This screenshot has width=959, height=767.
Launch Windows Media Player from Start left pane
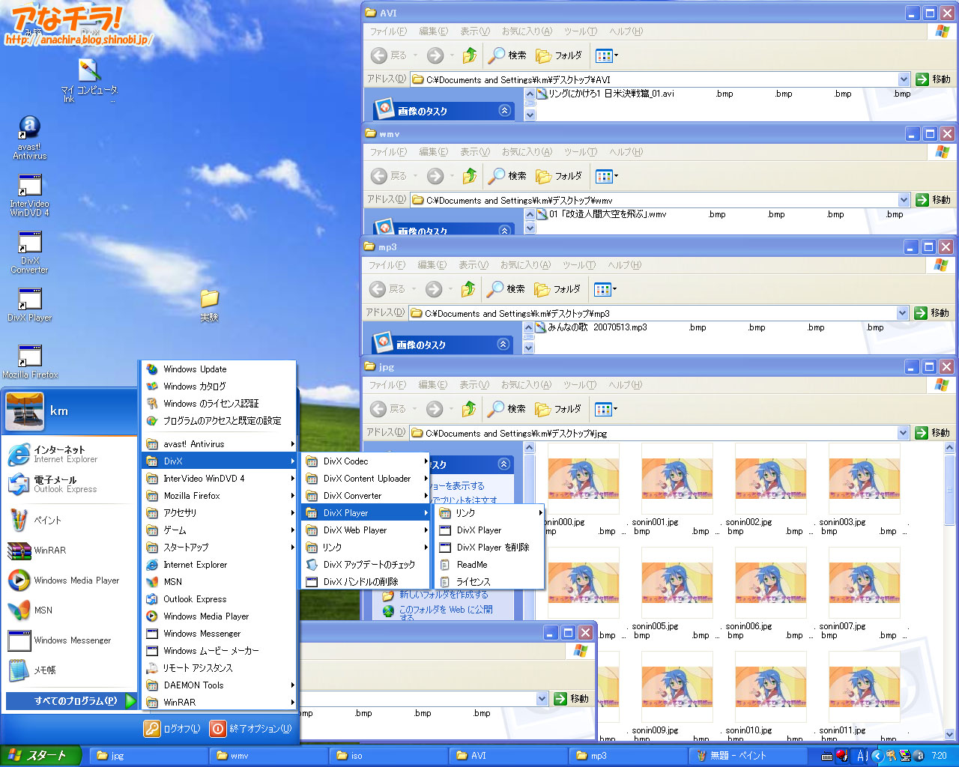(x=64, y=580)
